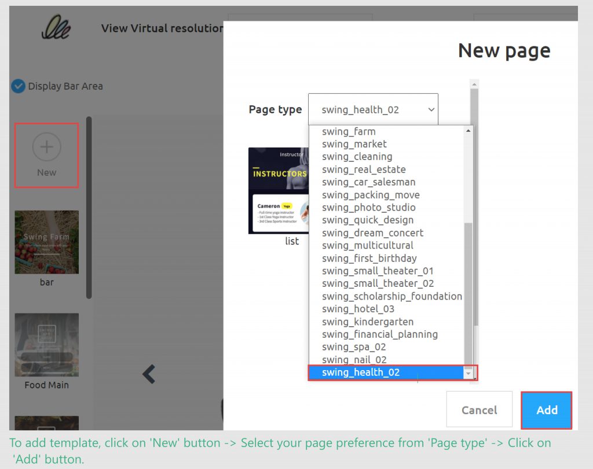593x469 pixels.
Task: Click the 'bar' page caption
Action: coord(47,282)
